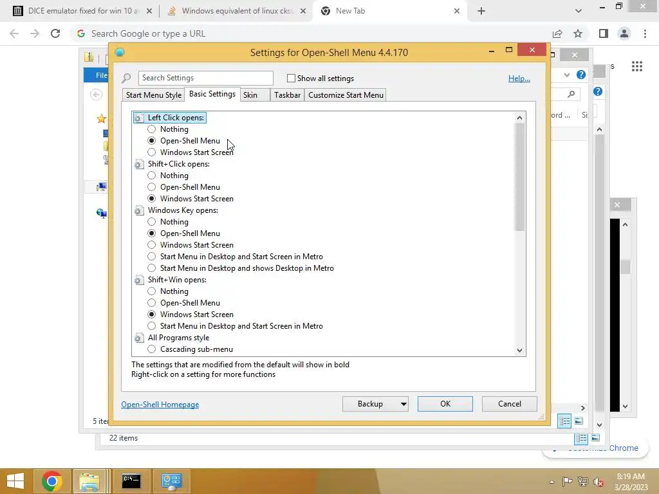Click the settings list down arrow
659x494 pixels.
pyautogui.click(x=519, y=351)
